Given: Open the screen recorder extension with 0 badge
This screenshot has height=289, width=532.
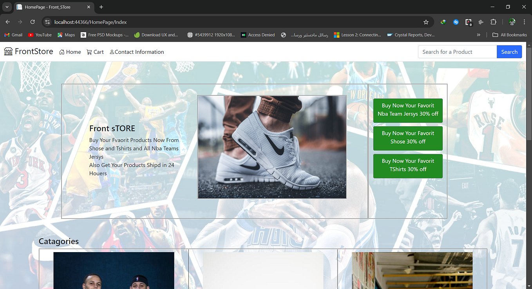Looking at the screenshot, I should [x=468, y=22].
